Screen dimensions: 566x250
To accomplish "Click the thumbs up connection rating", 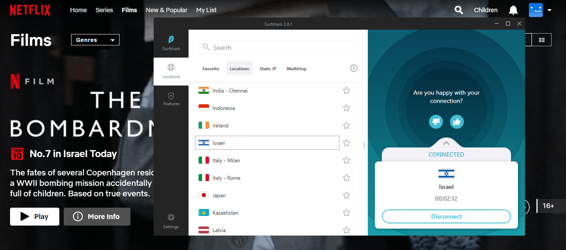I will [456, 122].
